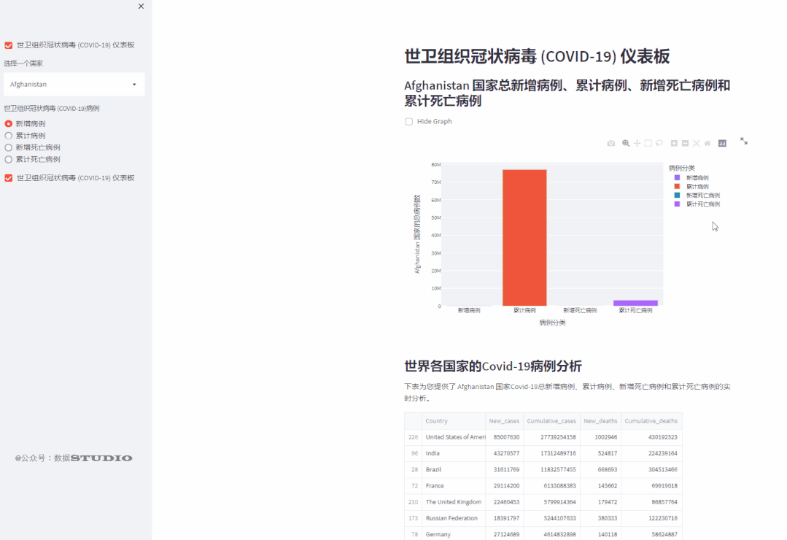Close the sidebar with the X button
This screenshot has width=787, height=540.
coord(141,6)
